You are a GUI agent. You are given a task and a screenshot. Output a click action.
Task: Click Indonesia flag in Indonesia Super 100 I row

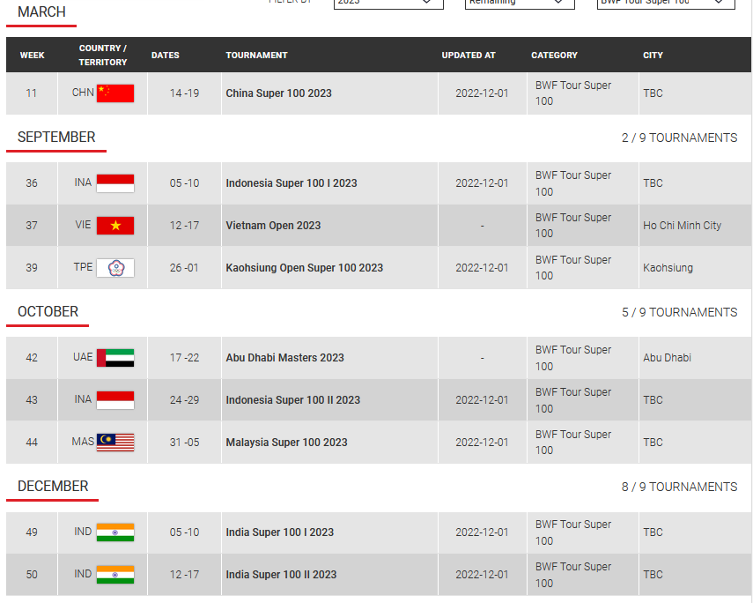tap(115, 183)
